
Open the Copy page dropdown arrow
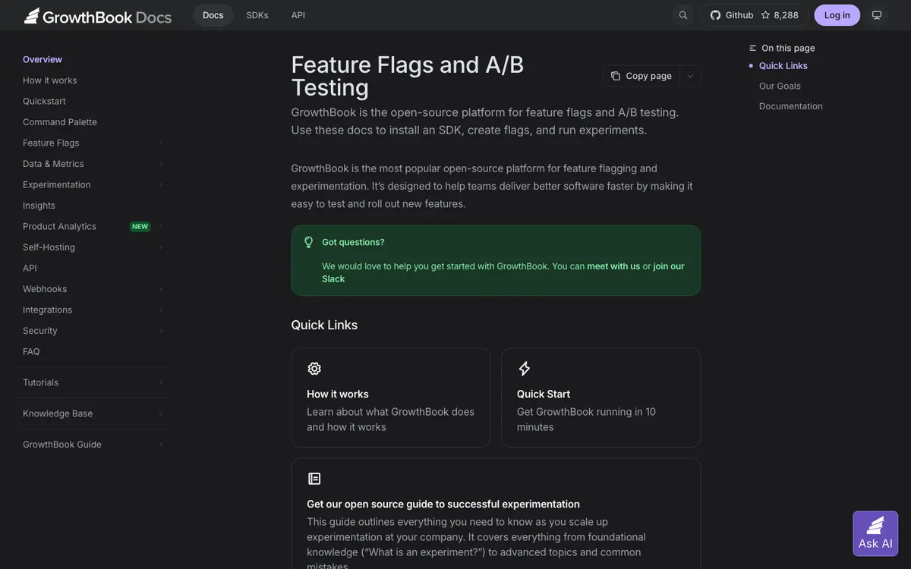[690, 76]
